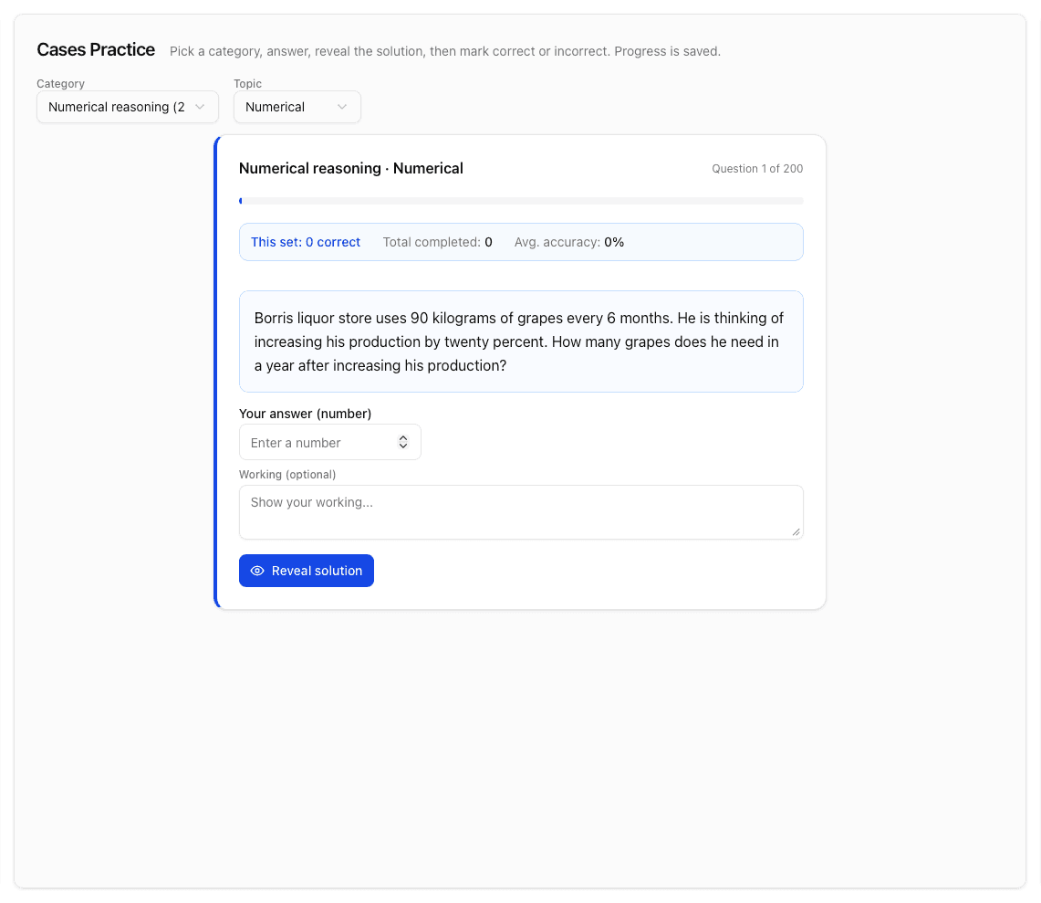Viewport: 1041px width, 903px height.
Task: Expand the Topic selector showing 'Numerical'
Action: coord(297,107)
